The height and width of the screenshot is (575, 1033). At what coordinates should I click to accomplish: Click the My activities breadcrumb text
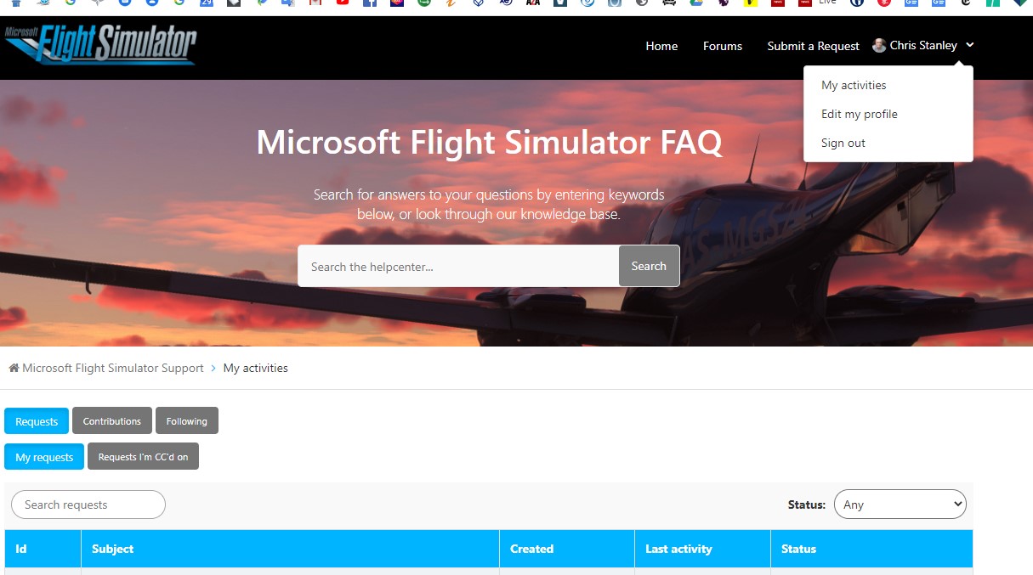[256, 368]
